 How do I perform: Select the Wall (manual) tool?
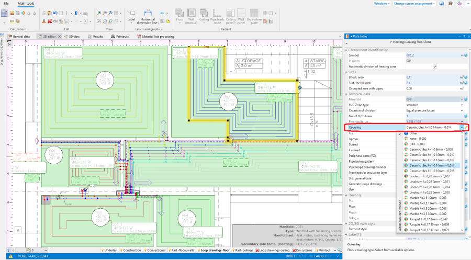click(191, 17)
